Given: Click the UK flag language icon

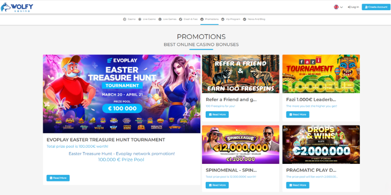Looking at the screenshot, I should (x=336, y=7).
